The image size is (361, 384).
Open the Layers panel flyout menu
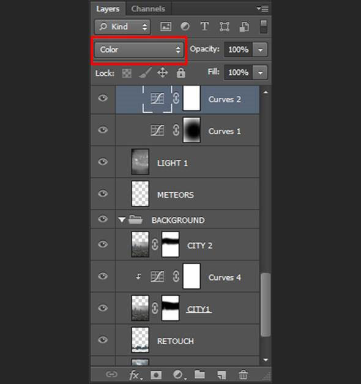point(262,9)
